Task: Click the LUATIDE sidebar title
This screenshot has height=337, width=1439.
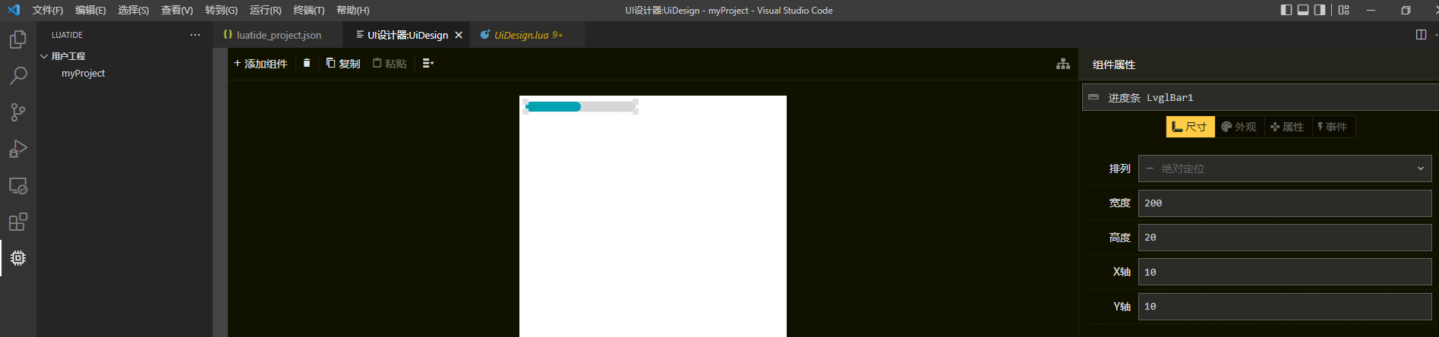Action: [x=68, y=35]
